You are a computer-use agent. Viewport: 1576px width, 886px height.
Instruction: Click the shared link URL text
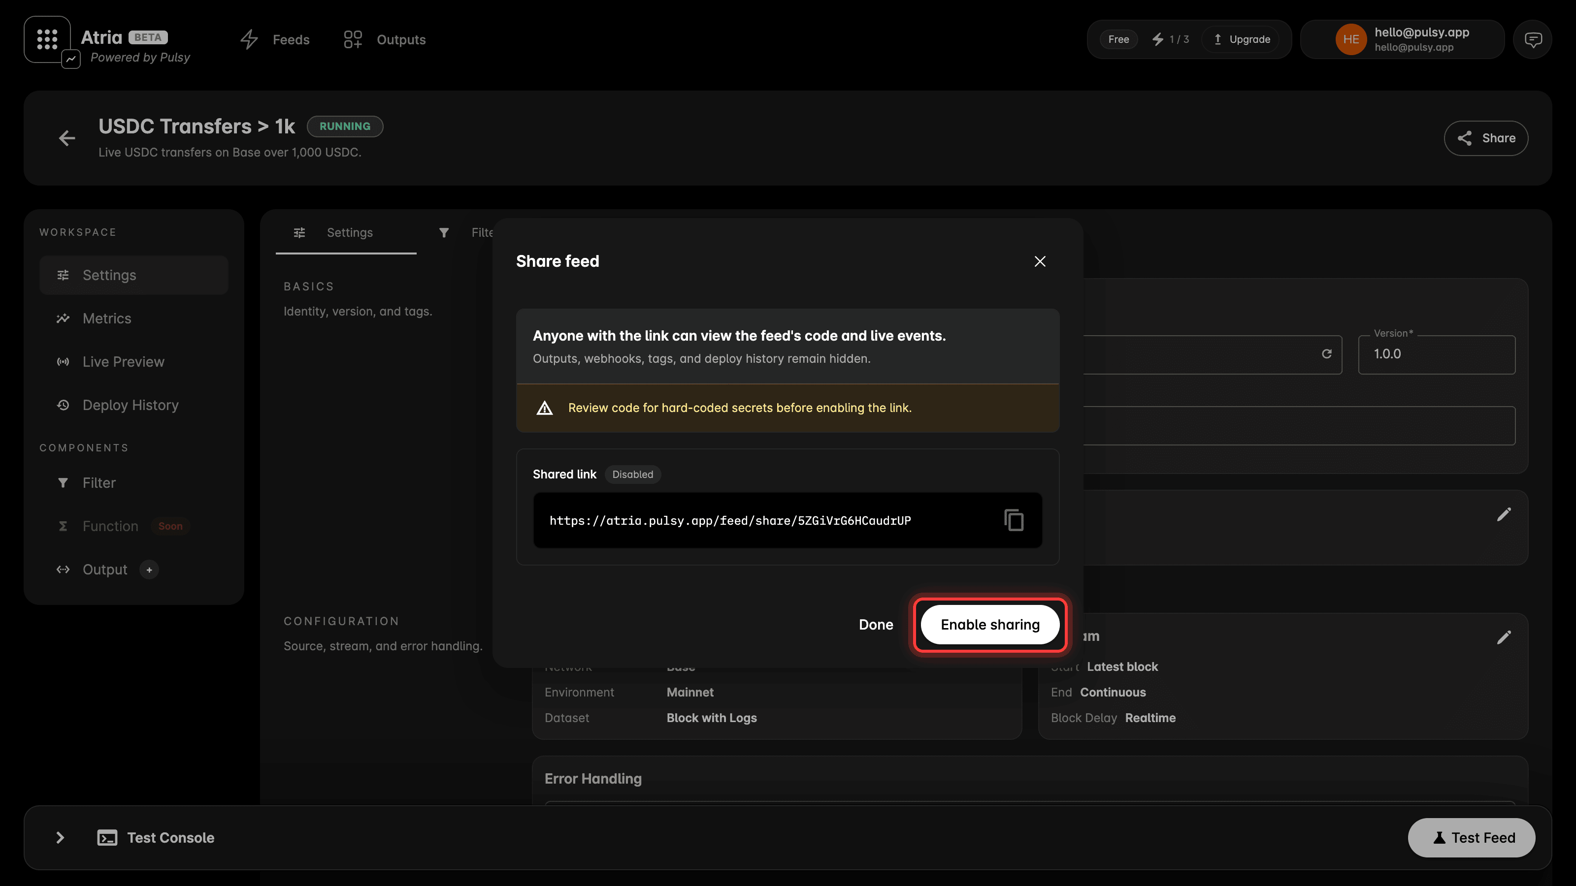(x=730, y=520)
